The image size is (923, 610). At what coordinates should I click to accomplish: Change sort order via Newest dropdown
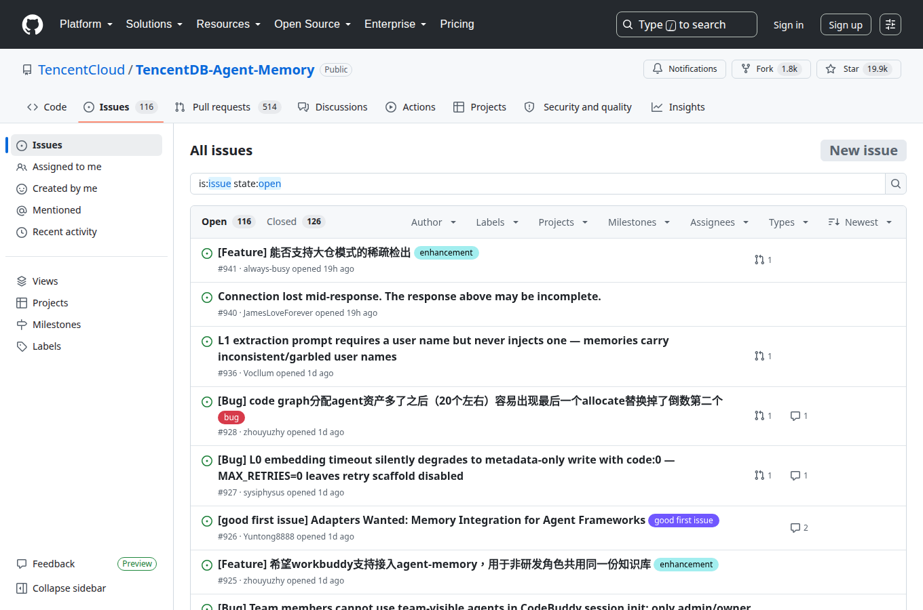point(860,222)
